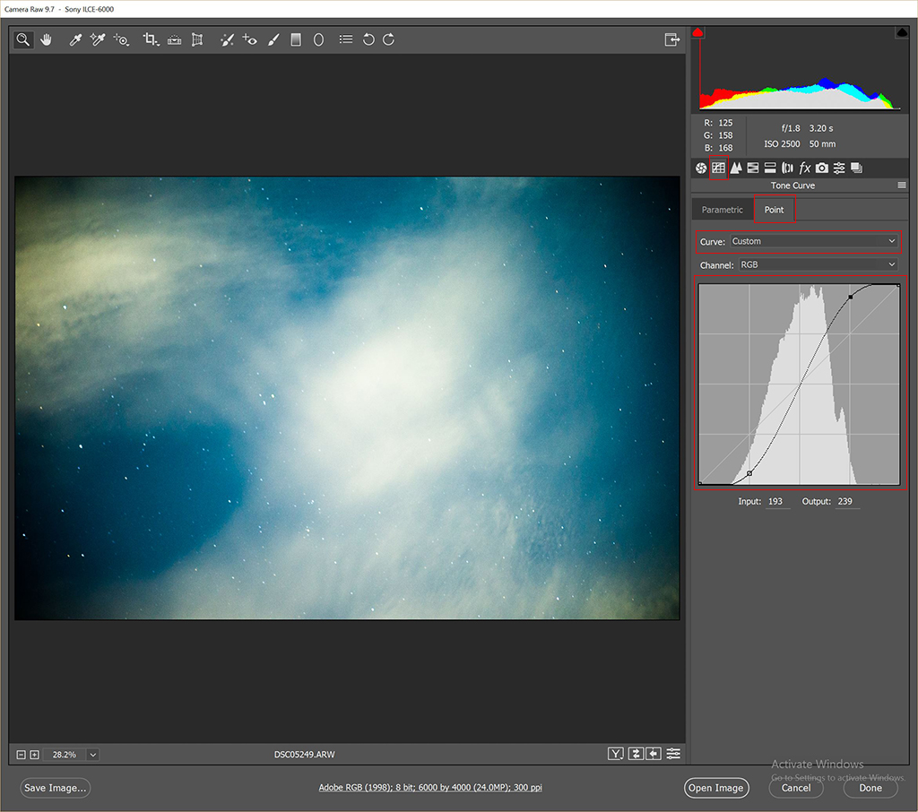Click the Open Image button

[714, 788]
